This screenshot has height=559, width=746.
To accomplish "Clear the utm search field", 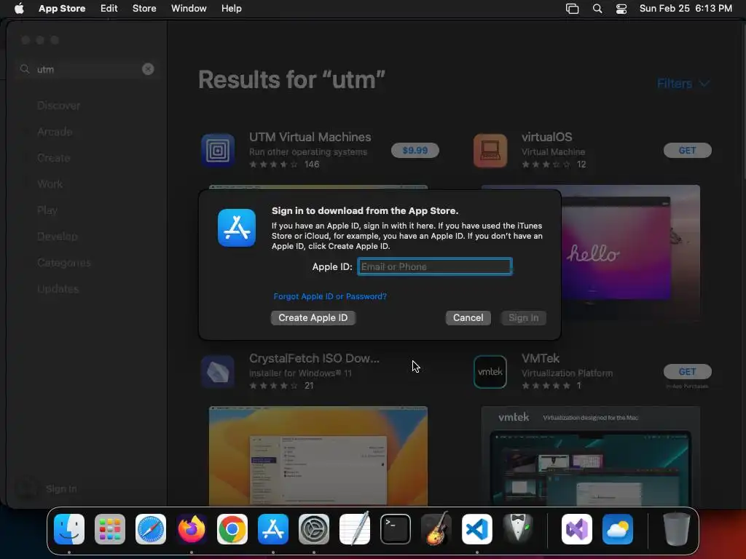I will [148, 69].
